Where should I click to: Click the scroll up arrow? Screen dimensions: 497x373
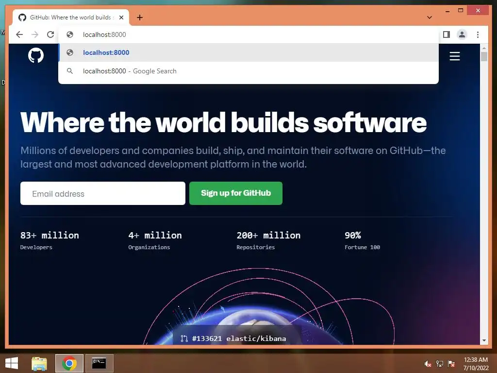point(484,48)
